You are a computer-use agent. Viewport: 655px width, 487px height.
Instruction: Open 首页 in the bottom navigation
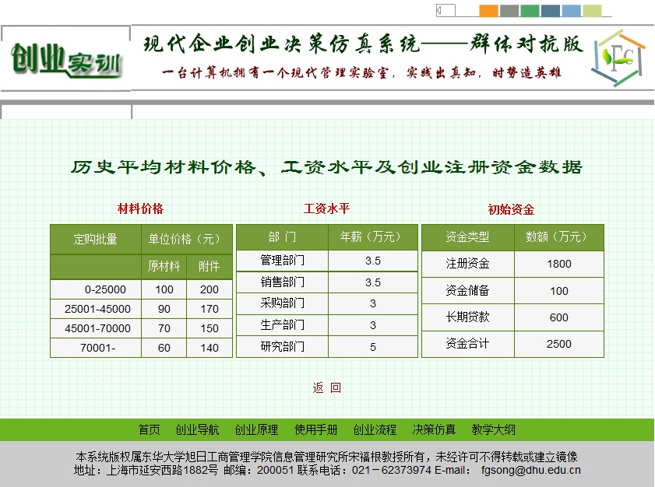150,429
